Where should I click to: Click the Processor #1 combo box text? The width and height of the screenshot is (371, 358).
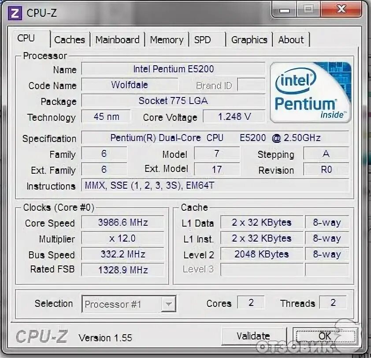tap(113, 304)
